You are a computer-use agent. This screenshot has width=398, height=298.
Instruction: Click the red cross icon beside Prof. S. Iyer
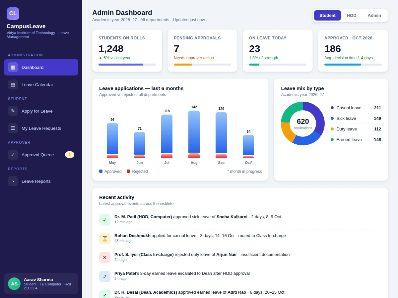(x=105, y=258)
